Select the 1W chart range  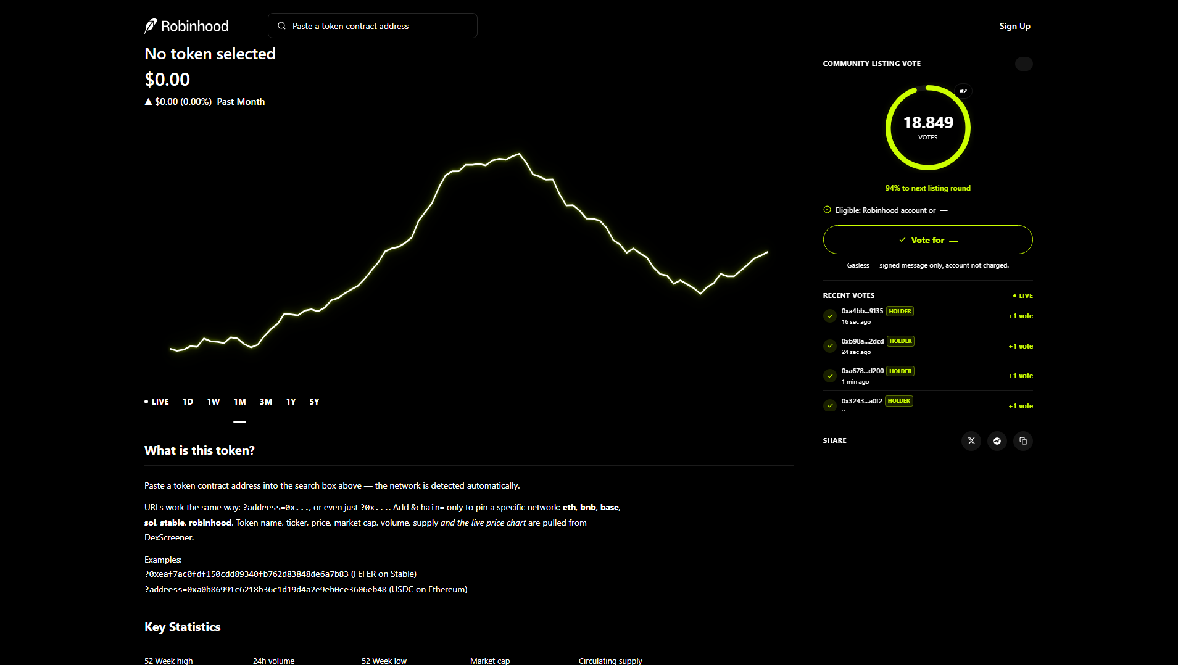pos(214,402)
